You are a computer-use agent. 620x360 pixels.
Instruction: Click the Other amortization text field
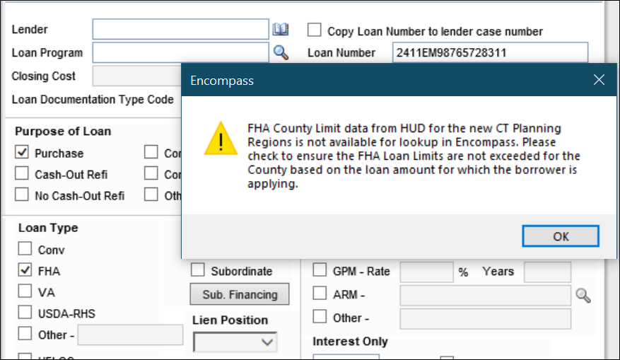[485, 319]
